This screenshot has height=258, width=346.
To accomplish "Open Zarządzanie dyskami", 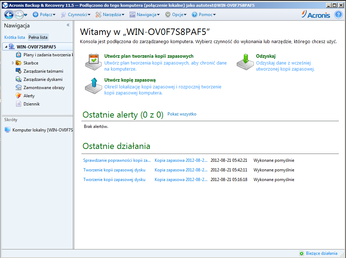I will pyautogui.click(x=43, y=79).
